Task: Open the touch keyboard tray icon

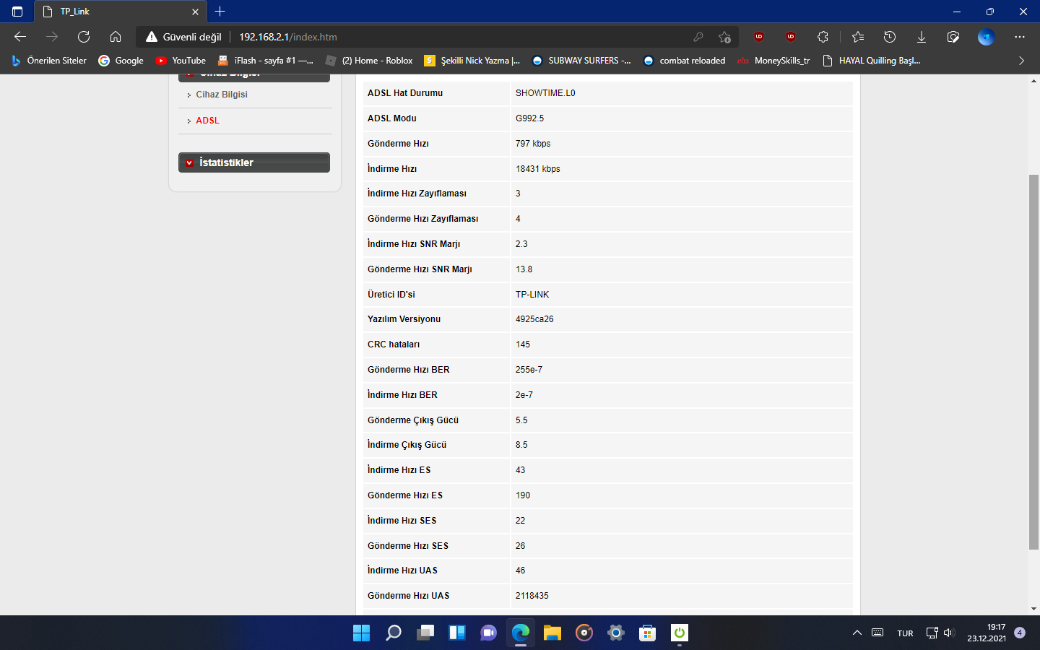Action: pyautogui.click(x=877, y=633)
